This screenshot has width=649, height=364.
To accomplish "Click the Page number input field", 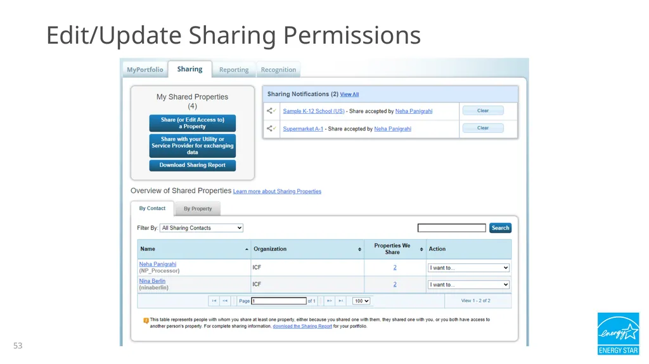I will 279,301.
